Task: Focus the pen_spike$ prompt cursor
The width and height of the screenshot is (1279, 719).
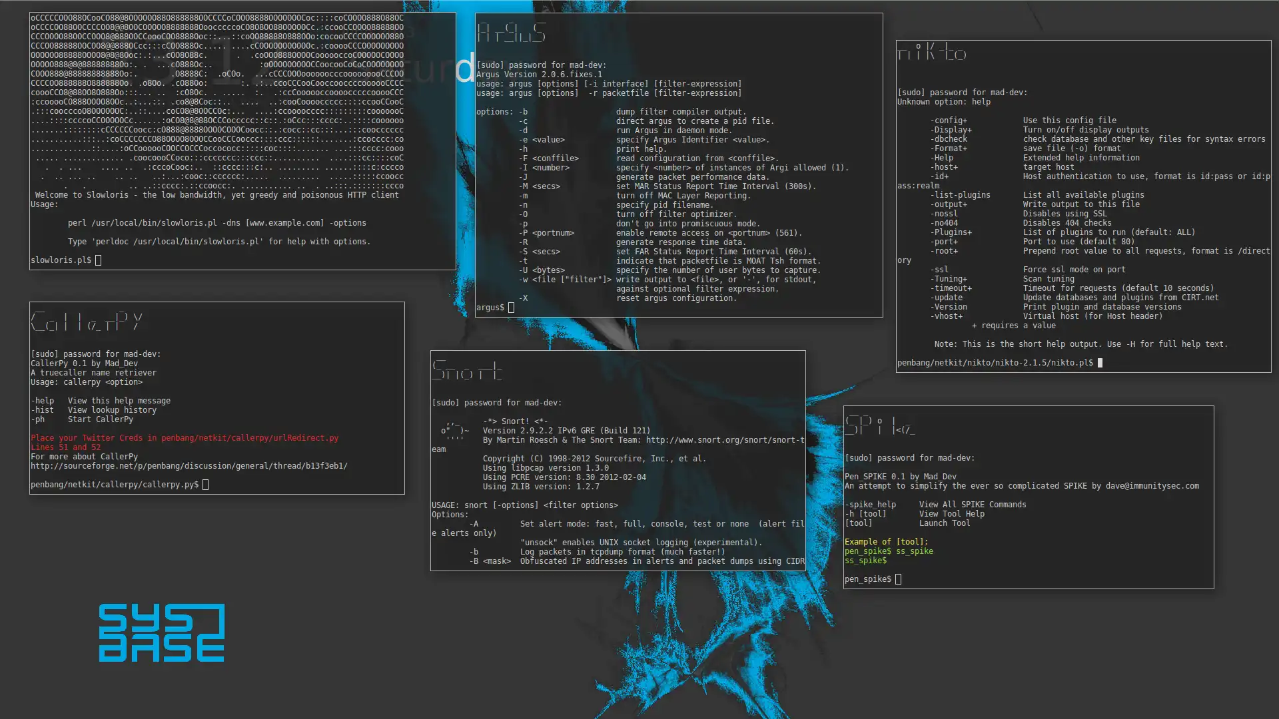Action: pyautogui.click(x=898, y=579)
